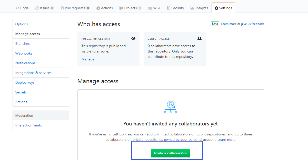The image size is (308, 160).
Task: Click the Invite a collaborator button
Action: [171, 153]
